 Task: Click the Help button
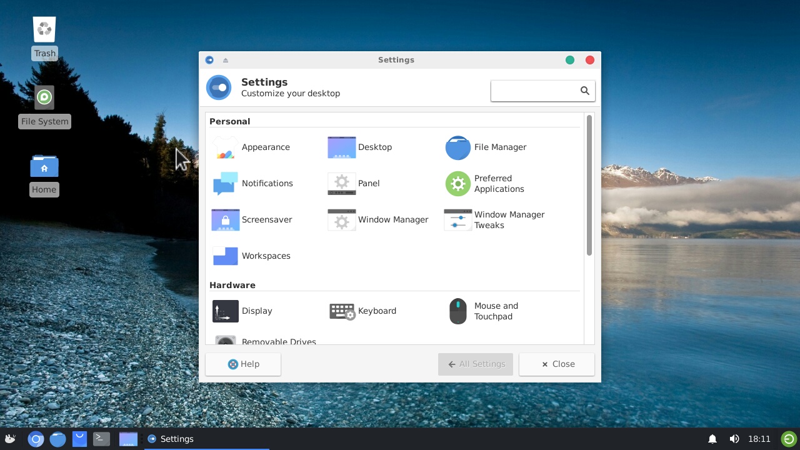click(243, 364)
